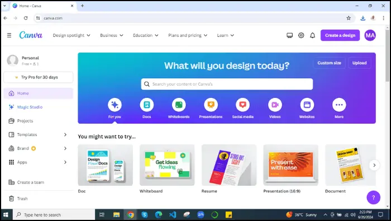The height and width of the screenshot is (221, 391).
Task: Open the Document template thumbnail
Action: click(350, 165)
